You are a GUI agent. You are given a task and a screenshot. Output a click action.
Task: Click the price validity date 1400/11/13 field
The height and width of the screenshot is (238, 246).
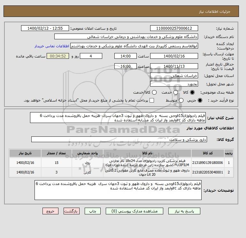[x=174, y=66]
